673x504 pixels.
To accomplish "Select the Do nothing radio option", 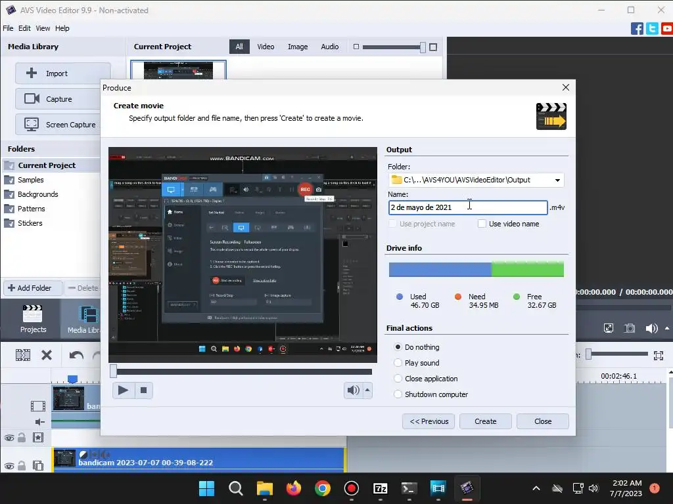I will (398, 347).
